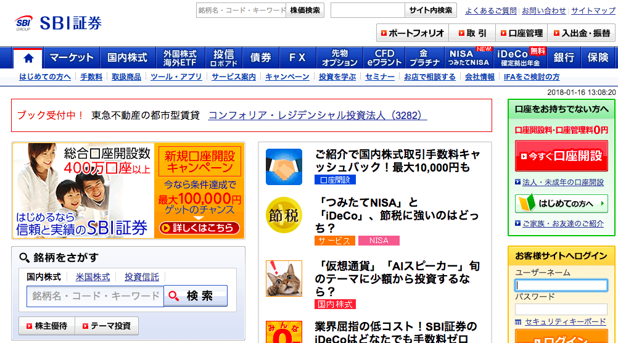Open サイトマップ link

coord(593,10)
